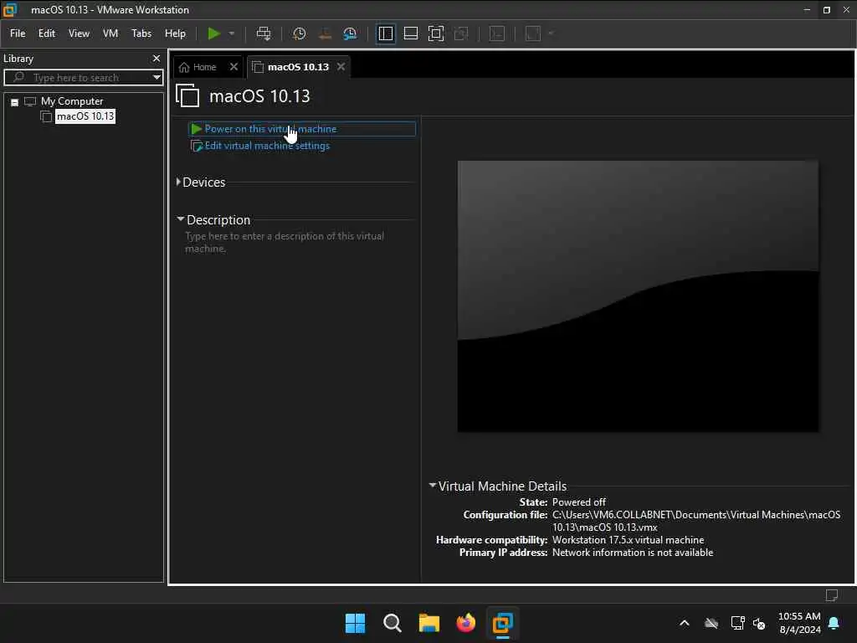Click the VM screen preview thumbnail

click(x=638, y=296)
